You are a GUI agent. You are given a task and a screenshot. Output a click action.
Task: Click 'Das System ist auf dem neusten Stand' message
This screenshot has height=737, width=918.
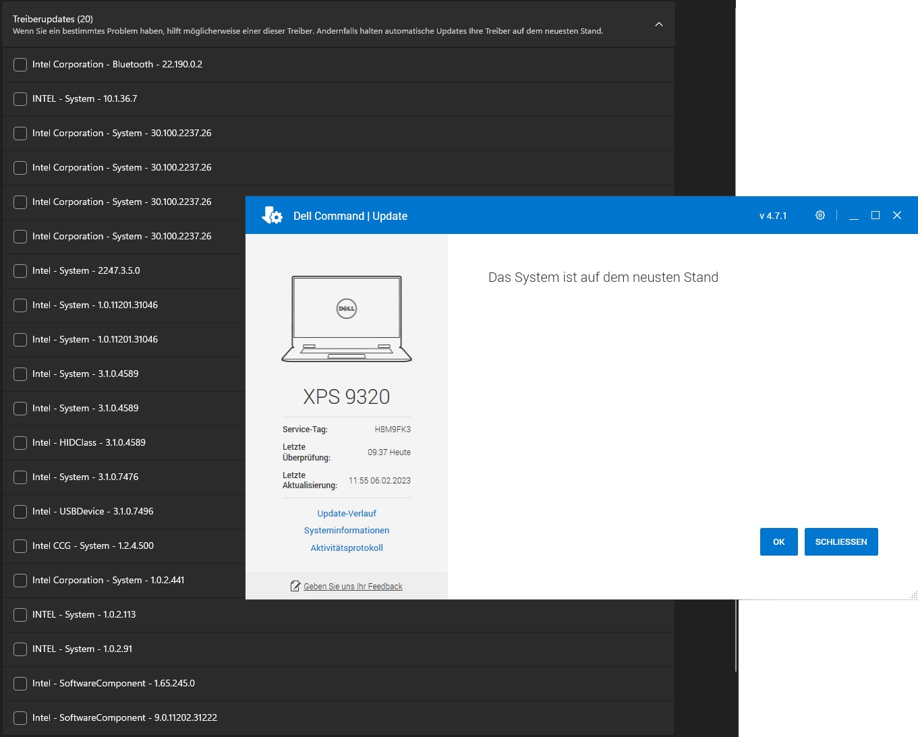[603, 277]
